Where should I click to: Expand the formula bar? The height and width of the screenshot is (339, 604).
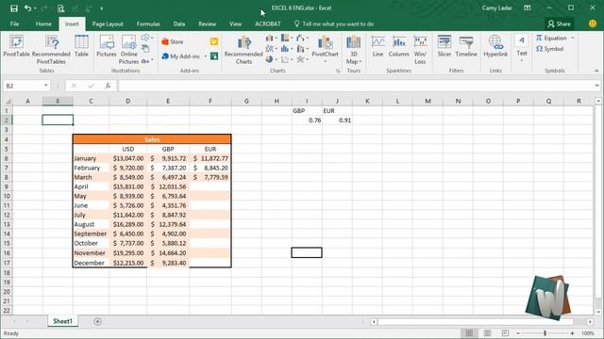coord(596,86)
